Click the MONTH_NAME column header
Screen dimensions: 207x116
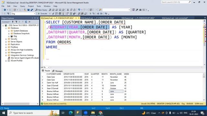tap(116, 74)
